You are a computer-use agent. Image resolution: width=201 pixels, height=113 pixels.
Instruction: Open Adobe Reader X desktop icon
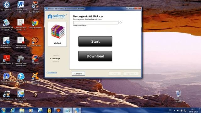click(7, 59)
